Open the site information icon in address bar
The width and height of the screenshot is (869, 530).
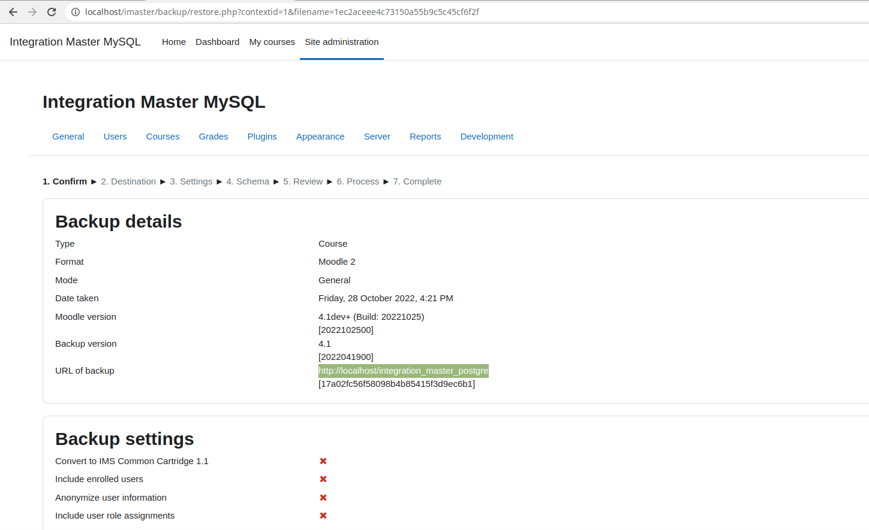pos(76,12)
